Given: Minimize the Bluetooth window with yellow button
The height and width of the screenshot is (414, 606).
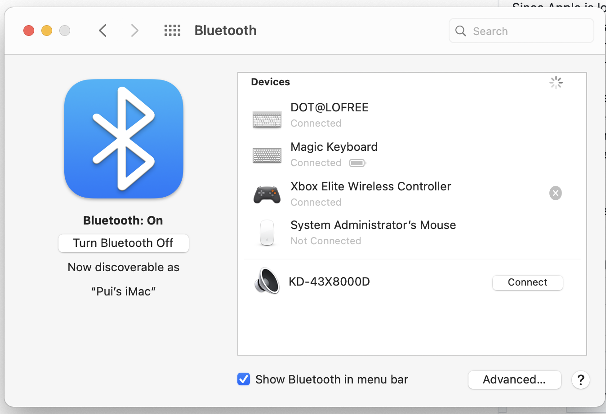Looking at the screenshot, I should (47, 31).
